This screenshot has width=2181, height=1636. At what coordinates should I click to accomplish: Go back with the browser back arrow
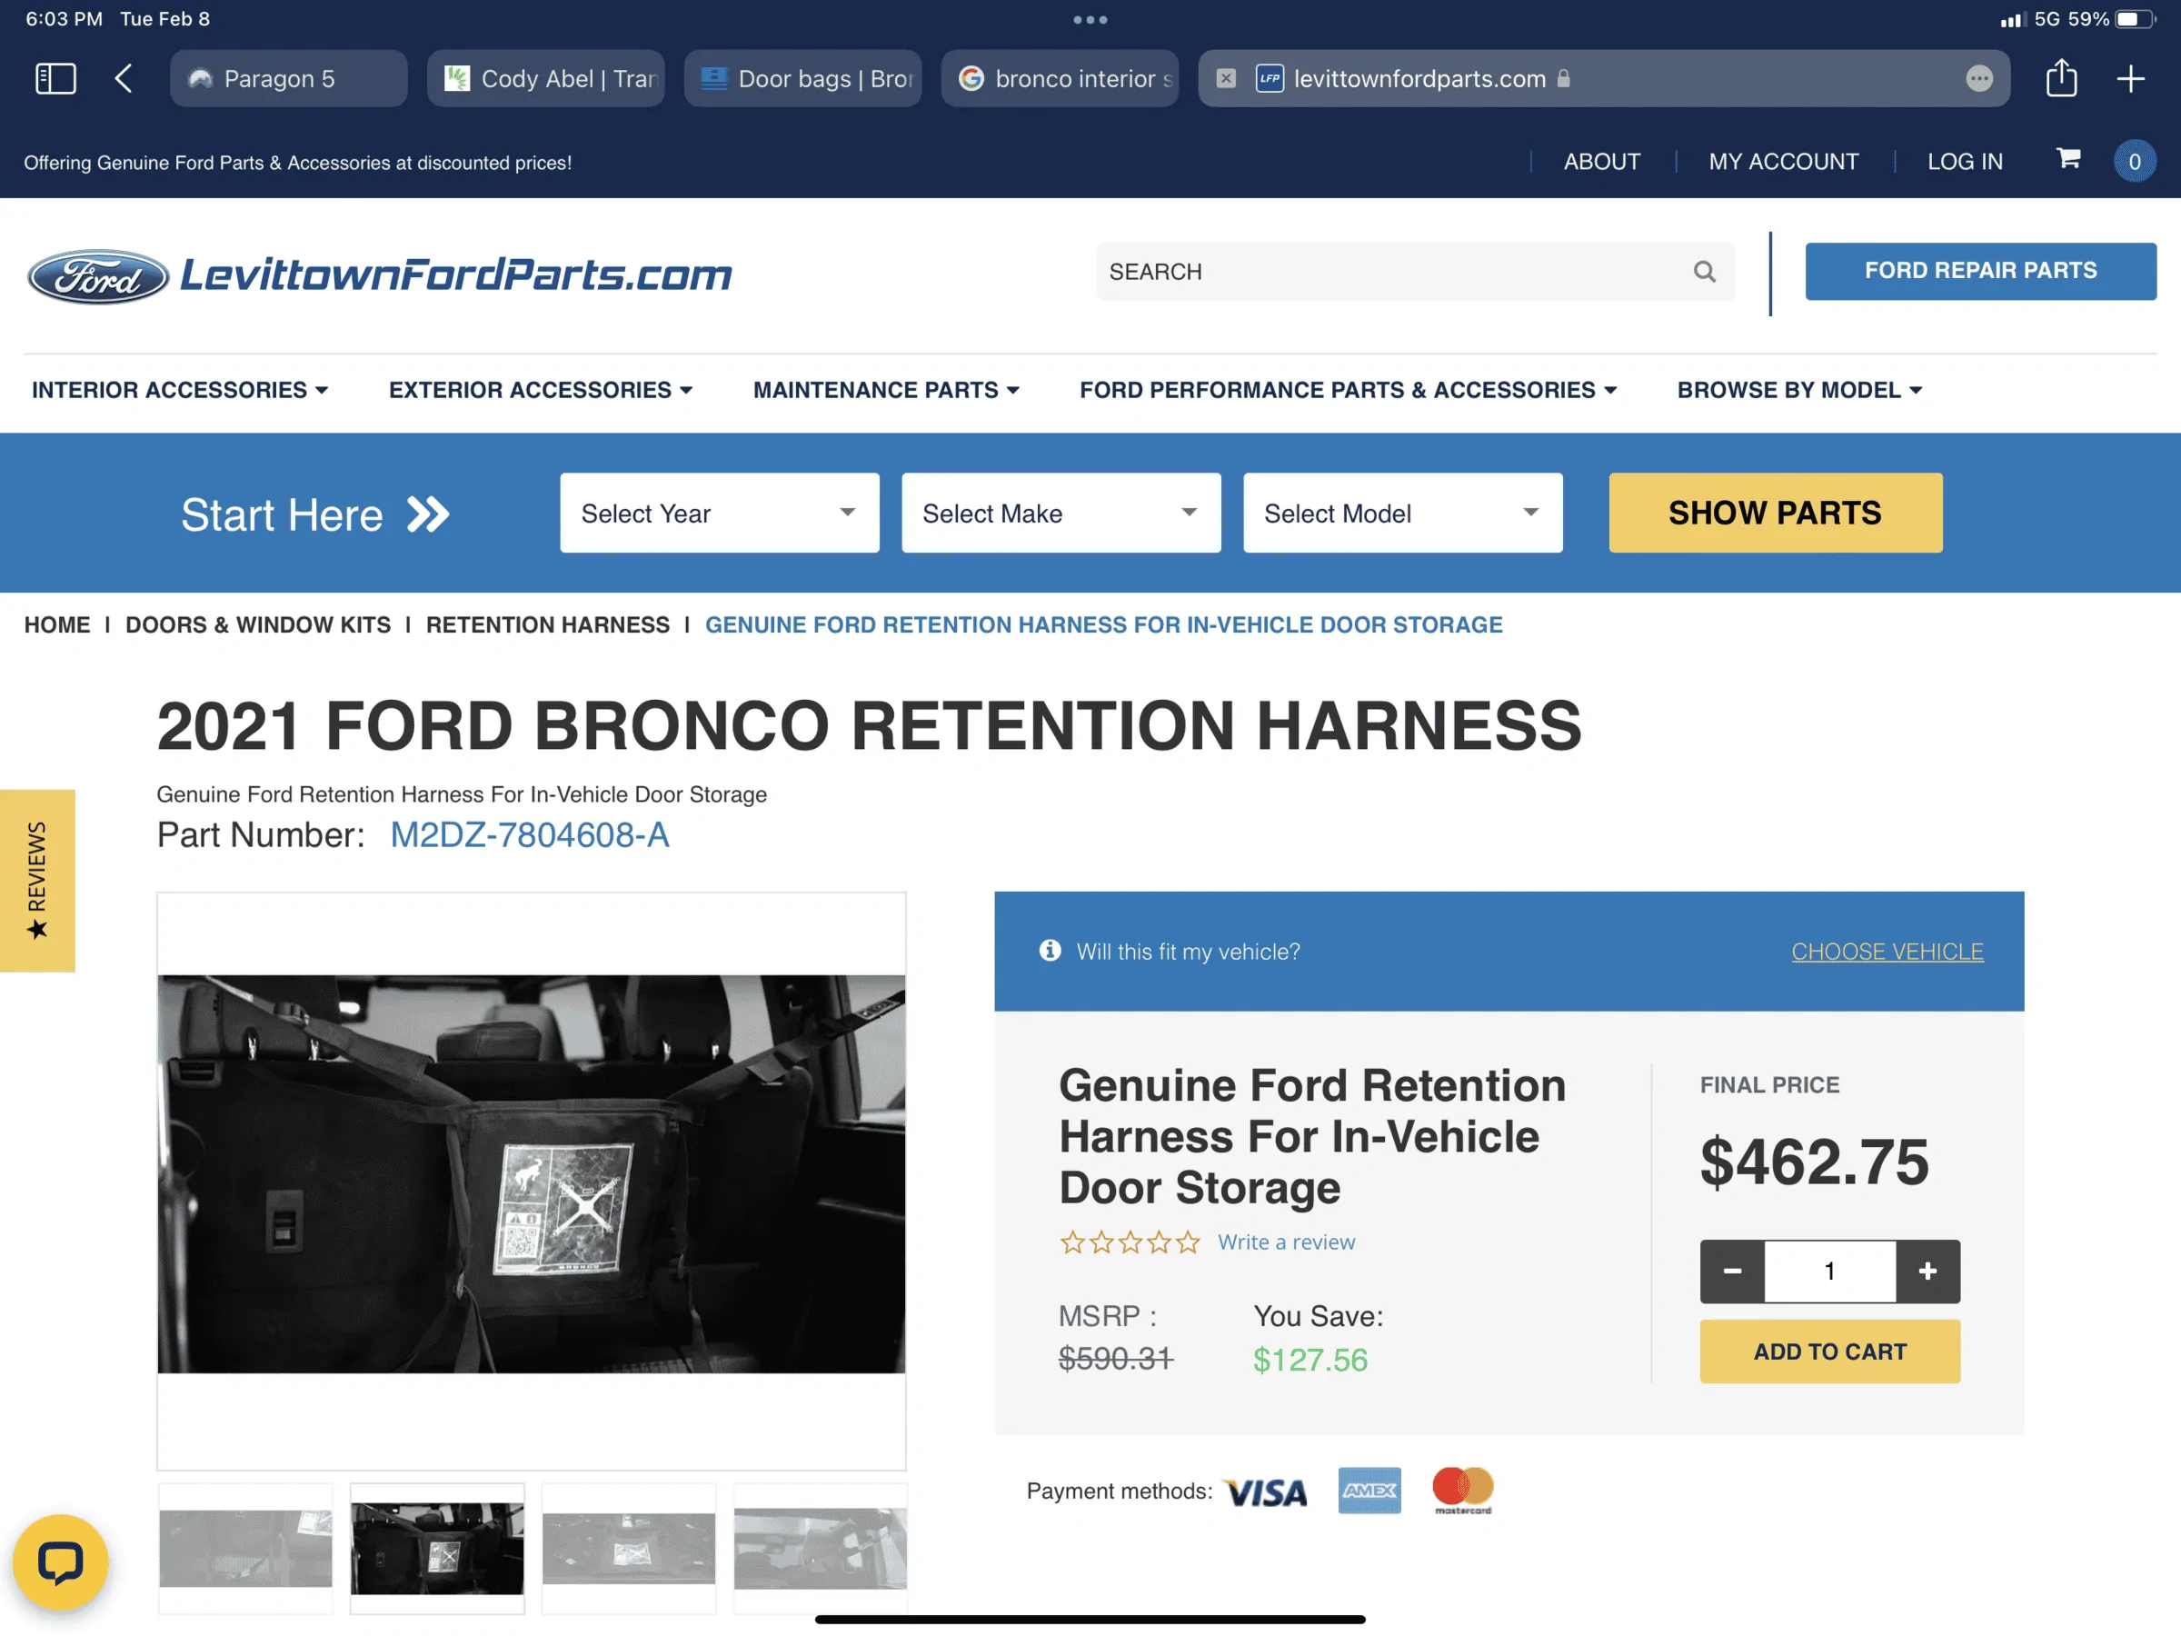tap(124, 79)
